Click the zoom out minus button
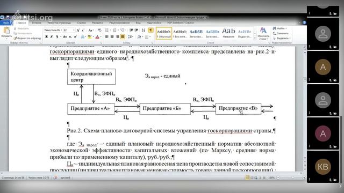This screenshot has width=344, height=193. point(278,177)
